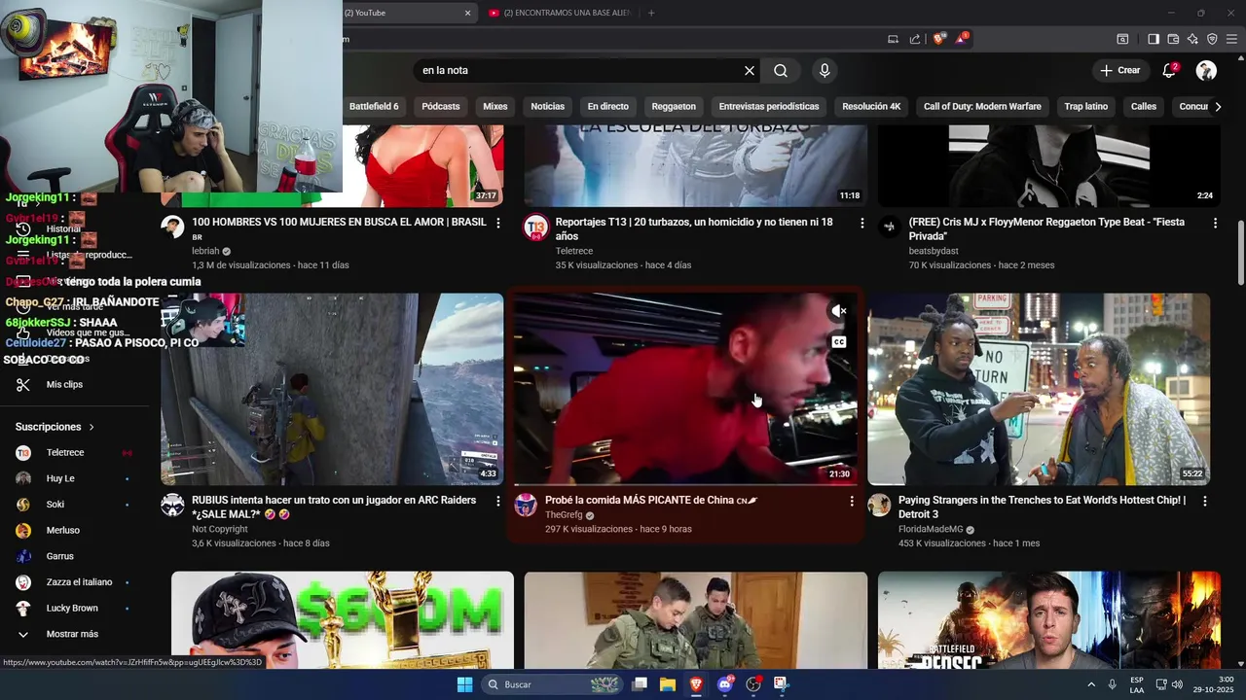Open new browser tab with plus button
Image resolution: width=1246 pixels, height=700 pixels.
[x=651, y=13]
